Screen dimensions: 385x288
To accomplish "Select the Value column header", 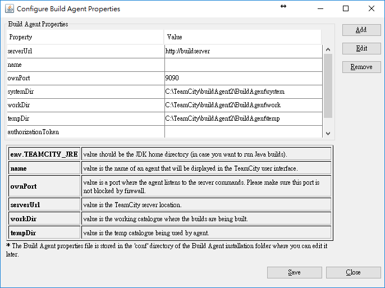I will 242,37.
